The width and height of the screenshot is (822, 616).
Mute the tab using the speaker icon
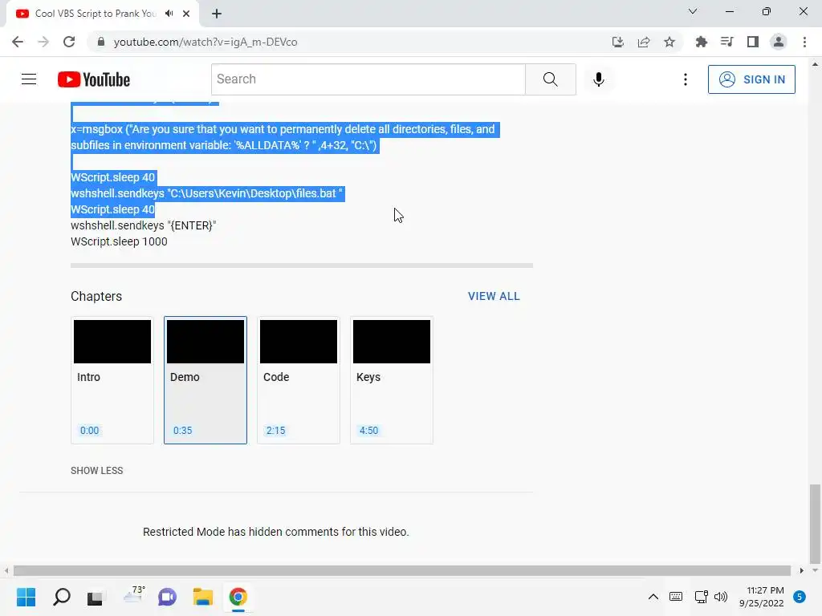point(169,14)
